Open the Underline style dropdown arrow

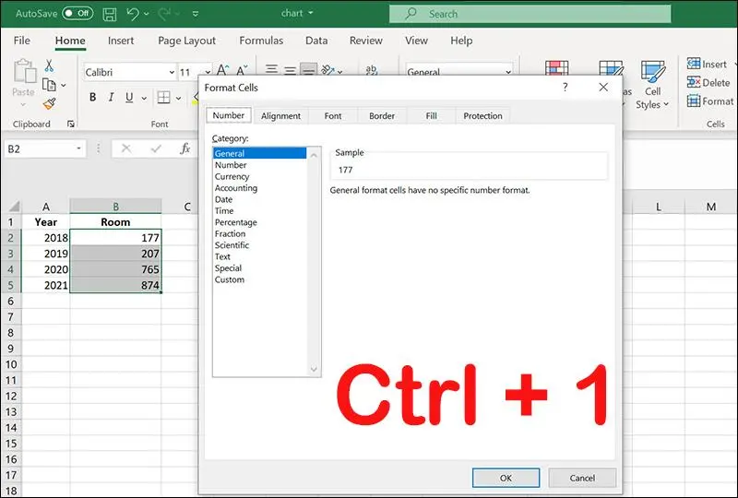click(x=144, y=98)
